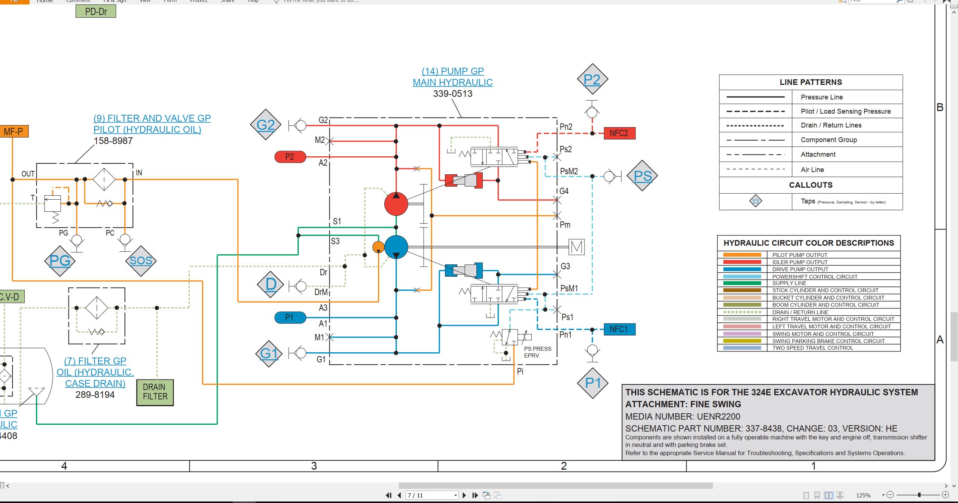Click the PS diamond tap callout
The width and height of the screenshot is (958, 503).
click(x=643, y=176)
